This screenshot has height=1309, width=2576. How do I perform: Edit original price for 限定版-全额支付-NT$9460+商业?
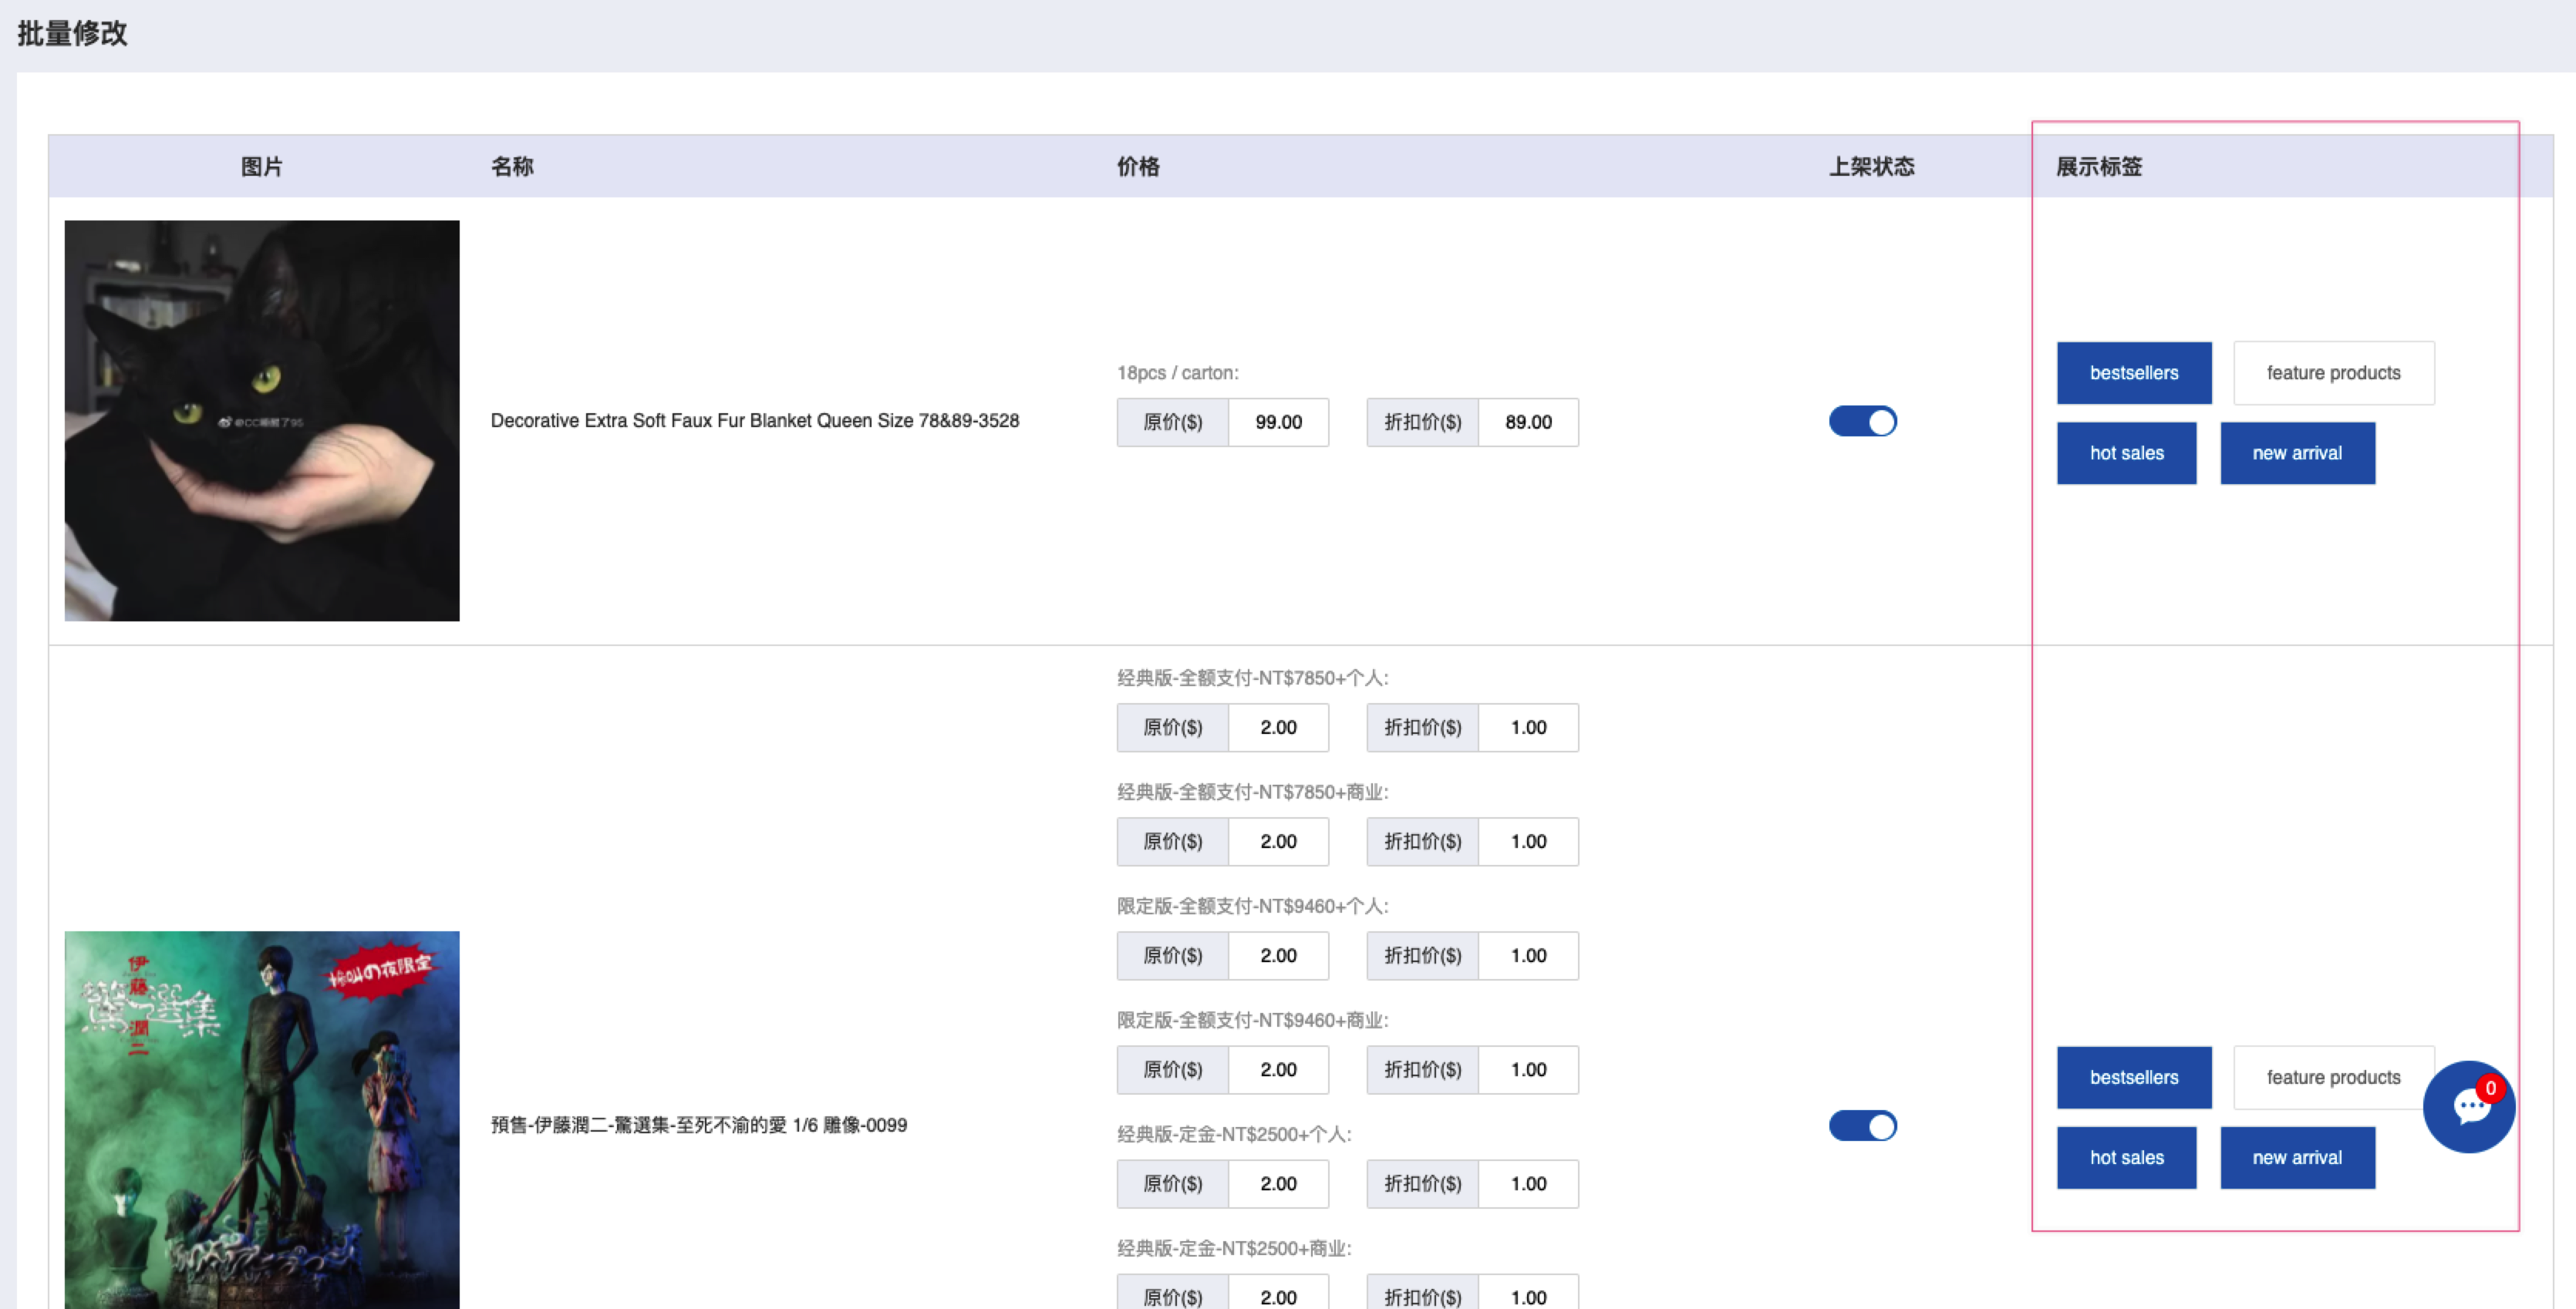click(1278, 1069)
